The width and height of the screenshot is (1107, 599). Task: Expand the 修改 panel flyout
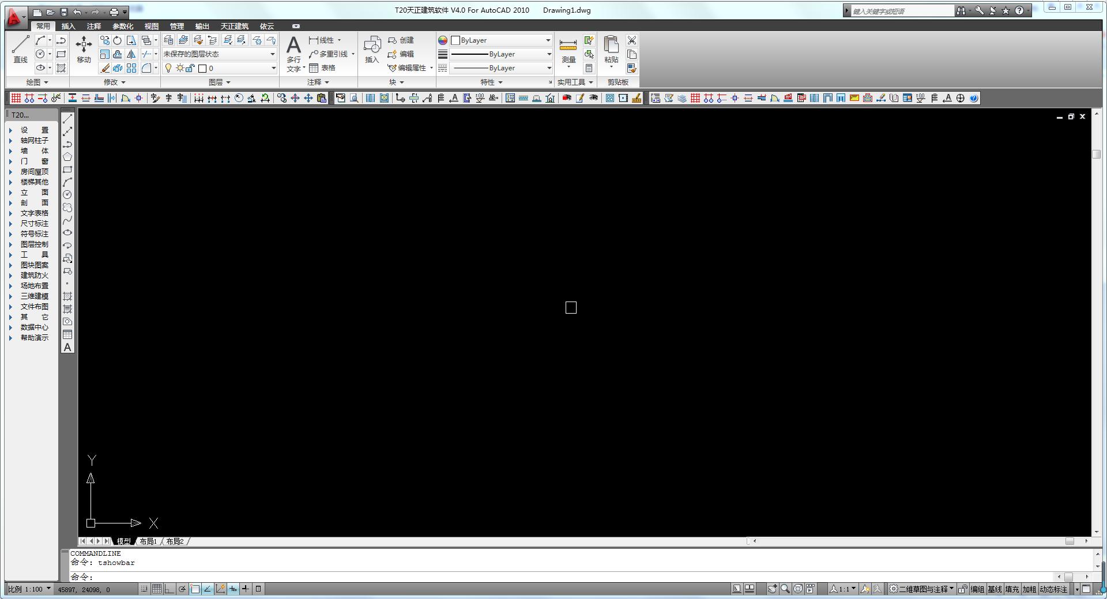114,82
